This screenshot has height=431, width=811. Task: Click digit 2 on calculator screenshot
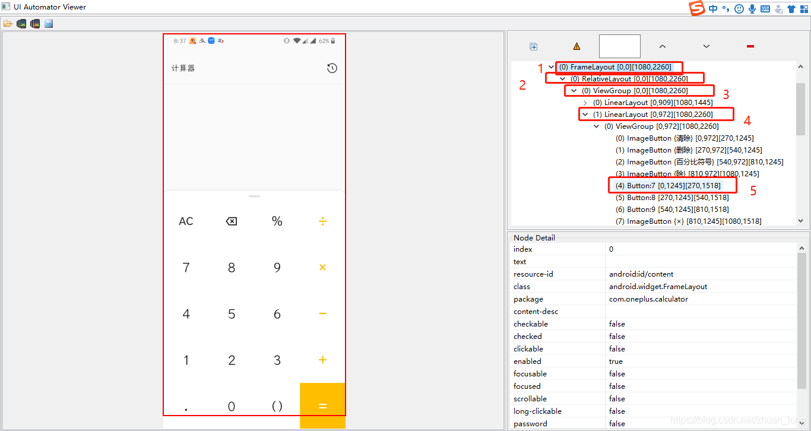point(232,360)
